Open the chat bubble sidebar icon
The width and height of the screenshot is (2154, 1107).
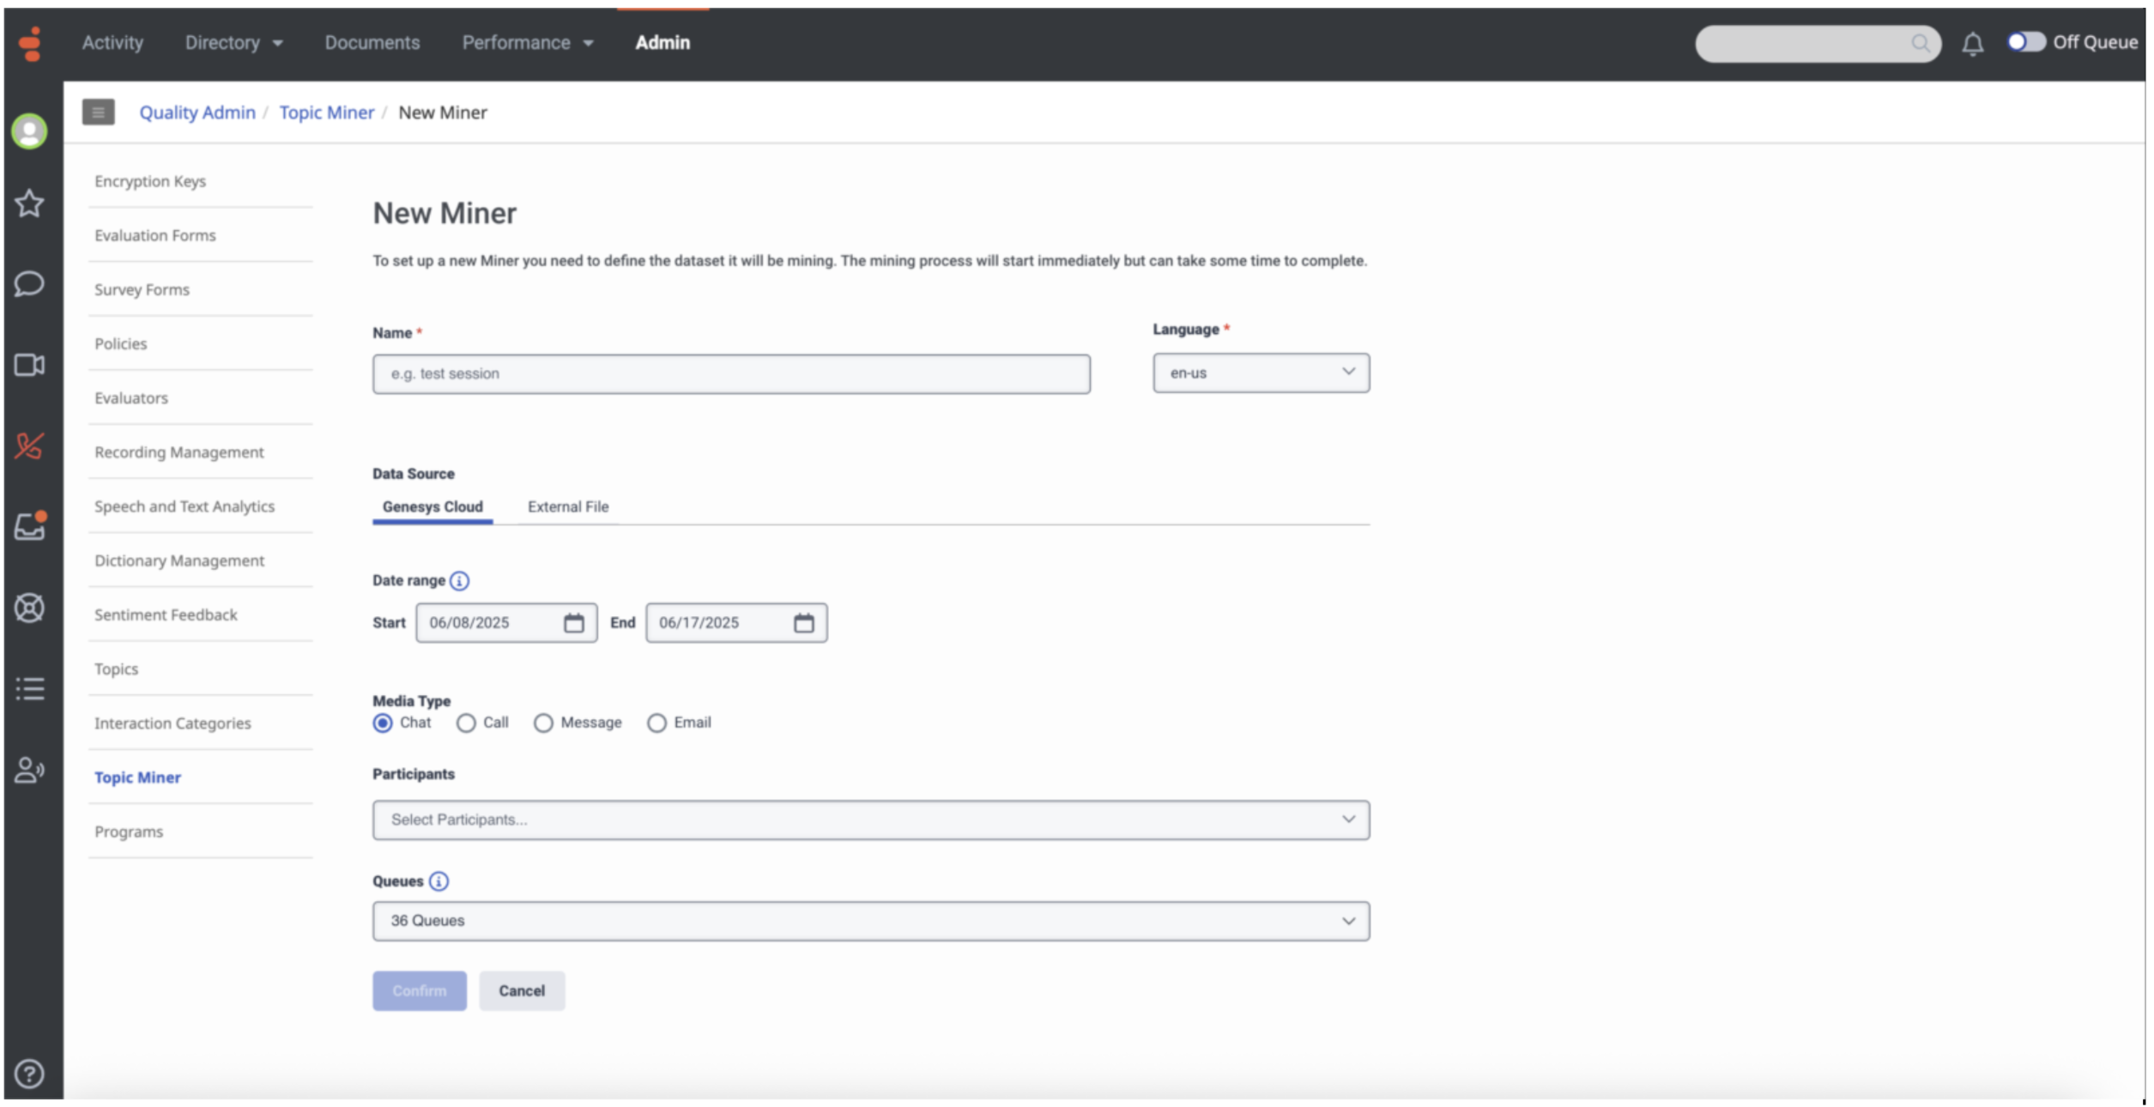(29, 284)
